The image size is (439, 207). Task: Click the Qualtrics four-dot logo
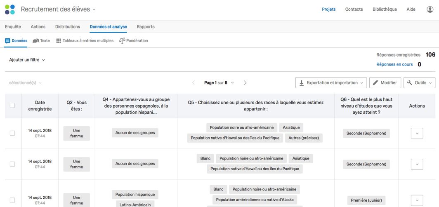10,9
